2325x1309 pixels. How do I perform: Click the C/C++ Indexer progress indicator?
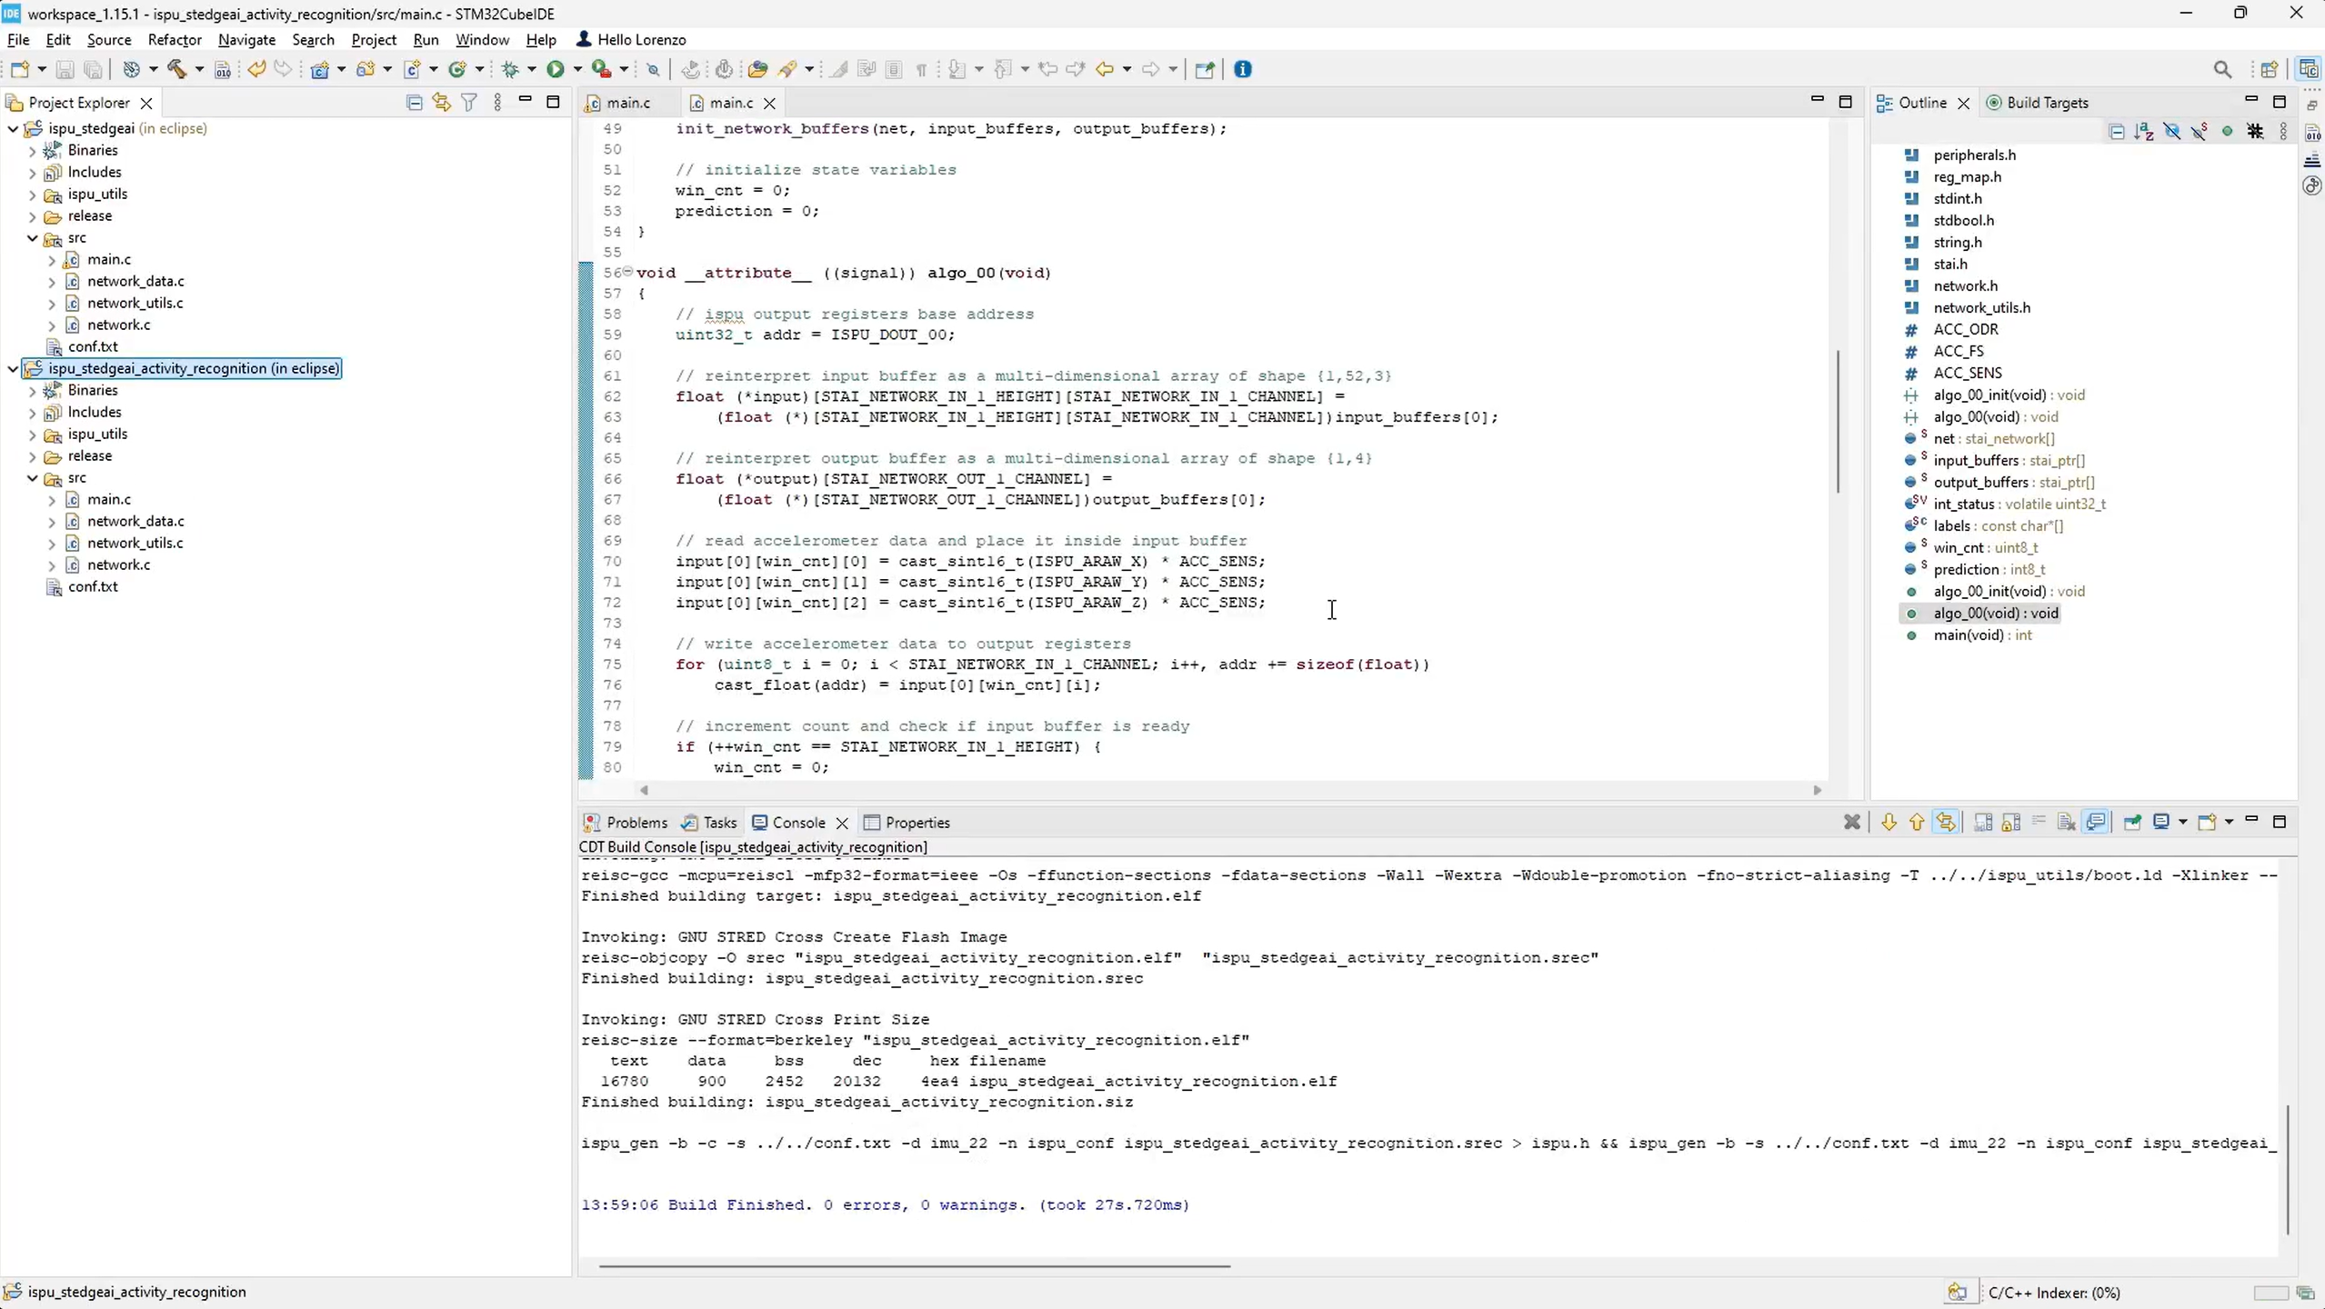pos(2055,1293)
